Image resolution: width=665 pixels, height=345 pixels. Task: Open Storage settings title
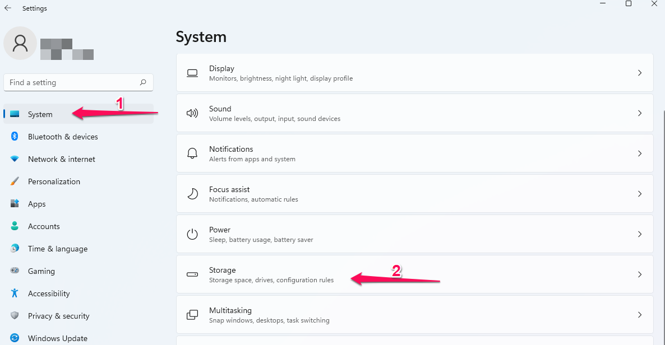(222, 270)
